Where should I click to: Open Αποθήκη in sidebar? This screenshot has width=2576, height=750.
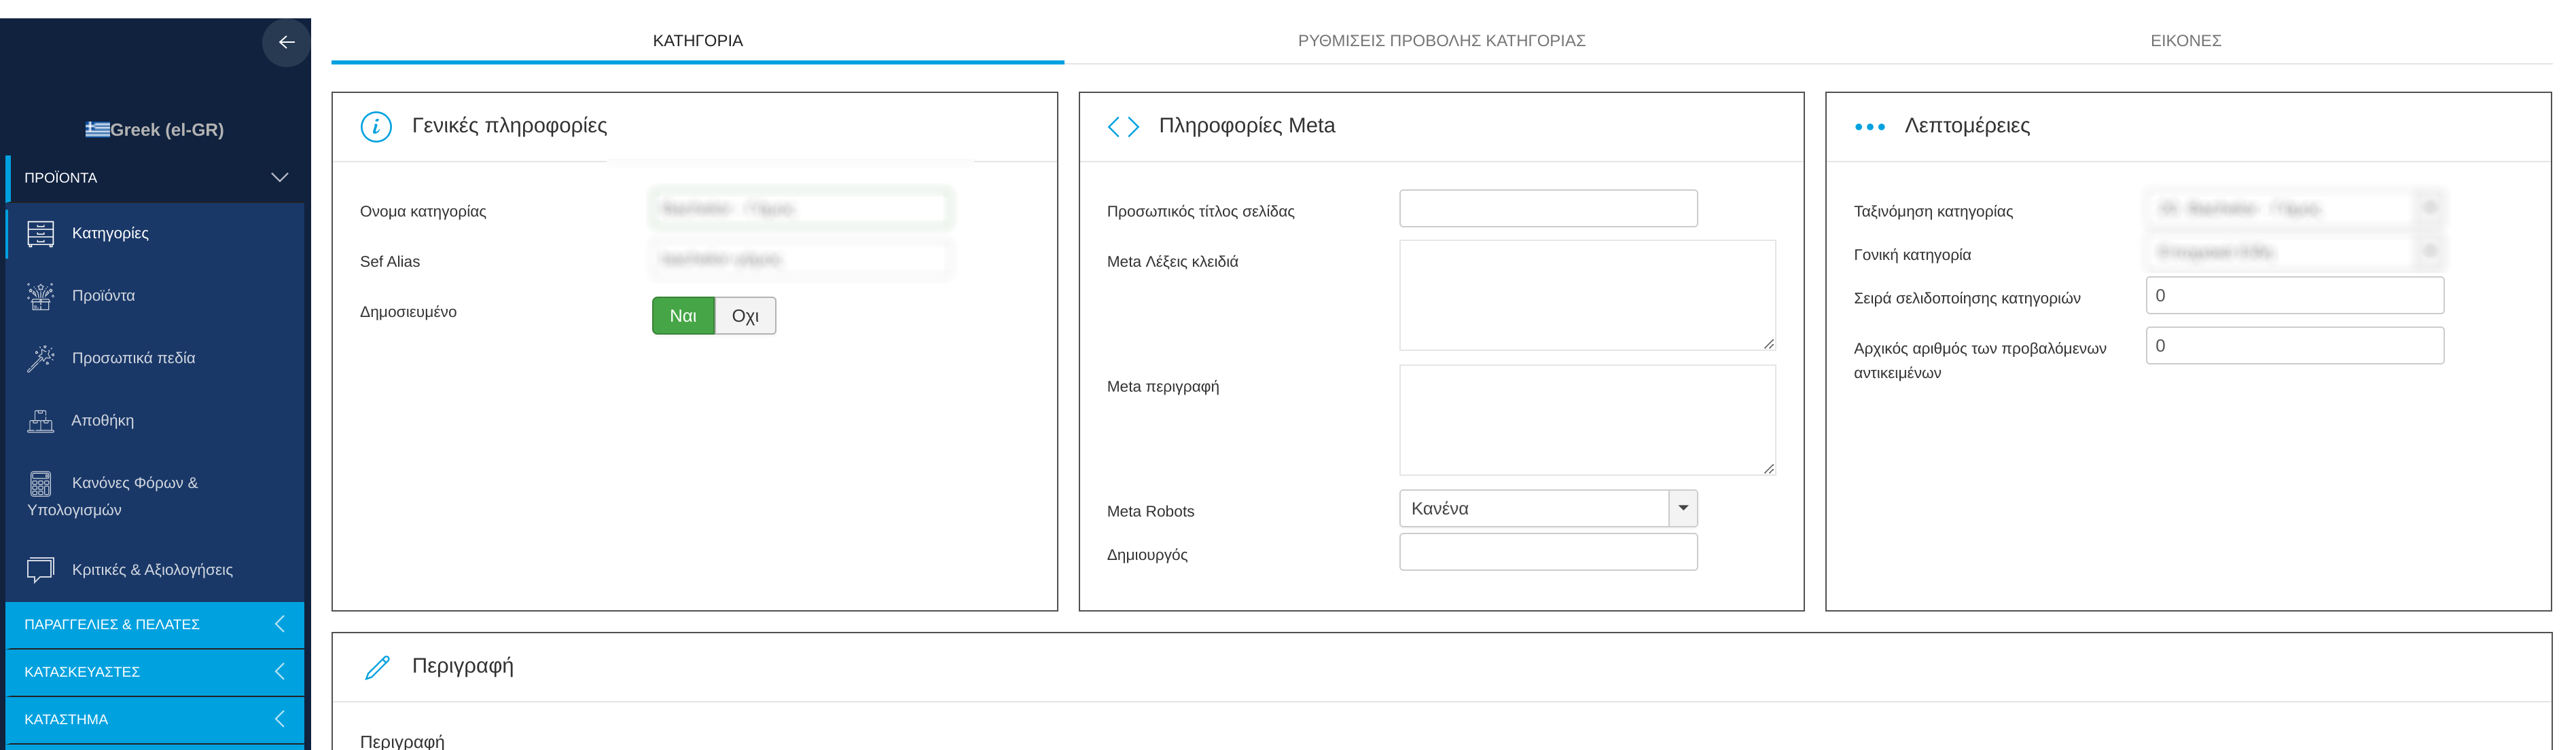pyautogui.click(x=156, y=420)
